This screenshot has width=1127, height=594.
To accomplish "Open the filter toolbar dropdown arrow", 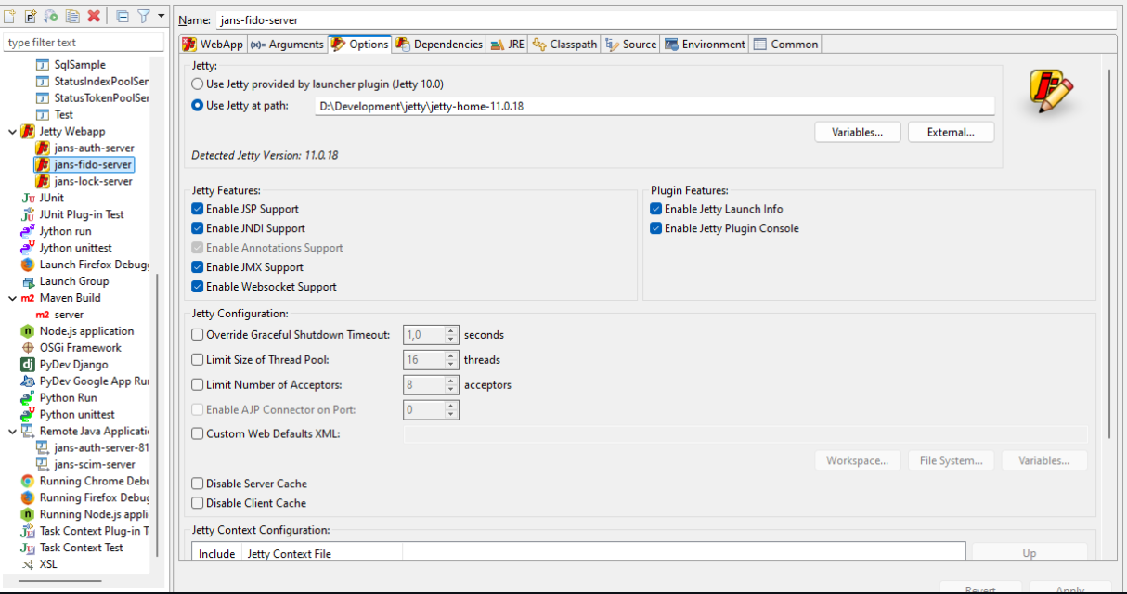I will pos(161,16).
